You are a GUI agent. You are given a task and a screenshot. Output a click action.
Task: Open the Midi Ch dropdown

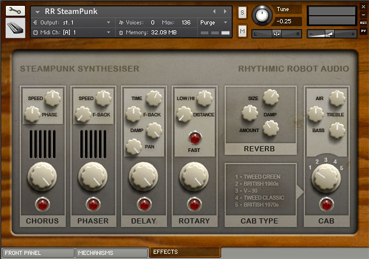pyautogui.click(x=108, y=32)
